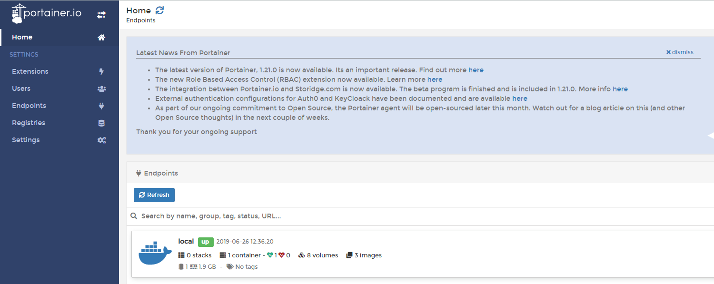Select the Home house icon in sidebar
The width and height of the screenshot is (714, 284).
[x=101, y=37]
